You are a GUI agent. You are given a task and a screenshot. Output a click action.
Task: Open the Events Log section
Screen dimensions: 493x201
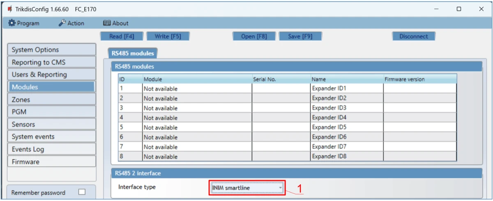[51, 149]
